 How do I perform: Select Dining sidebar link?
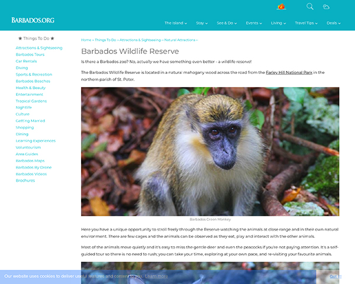point(22,134)
